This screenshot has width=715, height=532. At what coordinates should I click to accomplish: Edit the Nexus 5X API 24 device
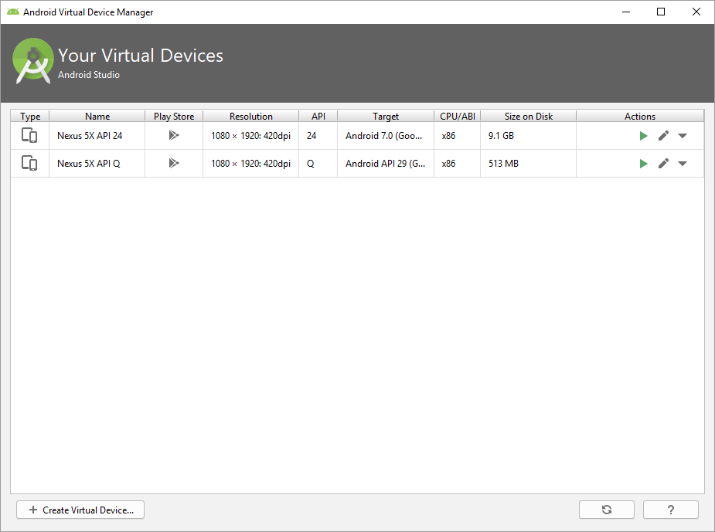tap(663, 136)
